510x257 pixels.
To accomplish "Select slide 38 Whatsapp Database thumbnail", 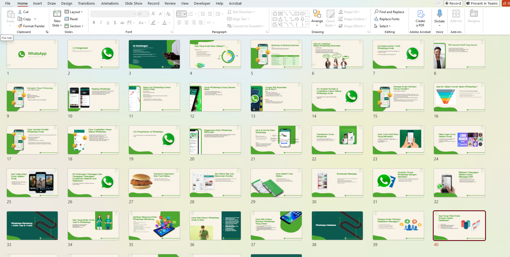I will click(337, 226).
